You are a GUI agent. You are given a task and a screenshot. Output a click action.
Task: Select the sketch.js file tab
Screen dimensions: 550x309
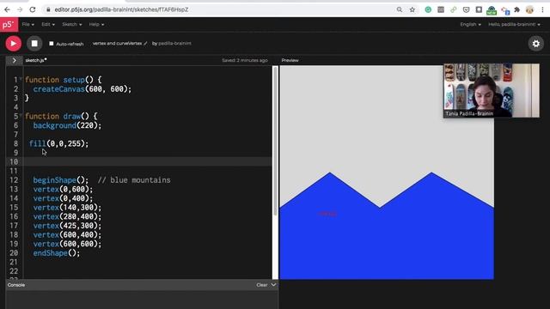click(x=36, y=60)
